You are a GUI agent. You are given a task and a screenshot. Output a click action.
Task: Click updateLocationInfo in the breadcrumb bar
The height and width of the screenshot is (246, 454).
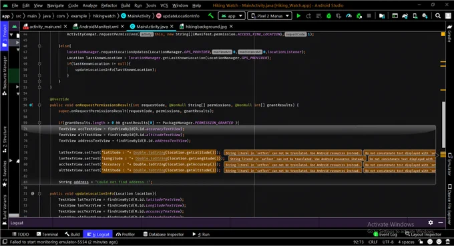(178, 16)
